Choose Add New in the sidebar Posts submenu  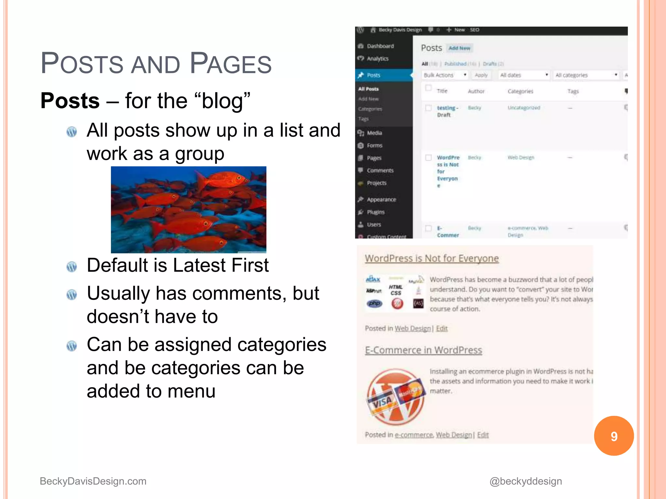[x=368, y=99]
